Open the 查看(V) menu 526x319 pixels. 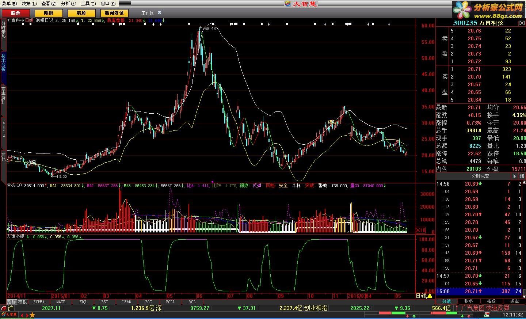49,3
